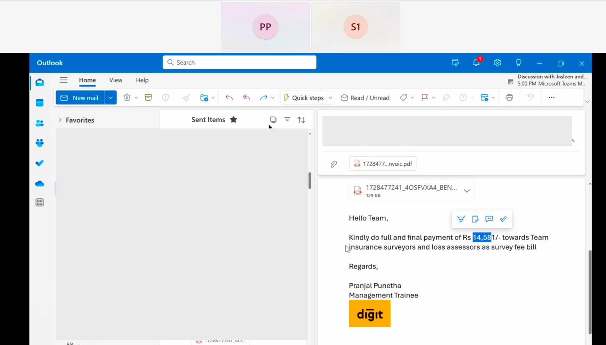The image size is (606, 345).
Task: Open the Move to dropdown arrow
Action: 213,98
